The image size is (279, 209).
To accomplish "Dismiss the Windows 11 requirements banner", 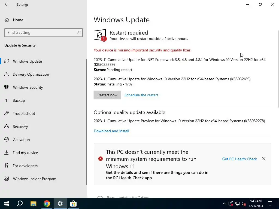I will pyautogui.click(x=264, y=159).
